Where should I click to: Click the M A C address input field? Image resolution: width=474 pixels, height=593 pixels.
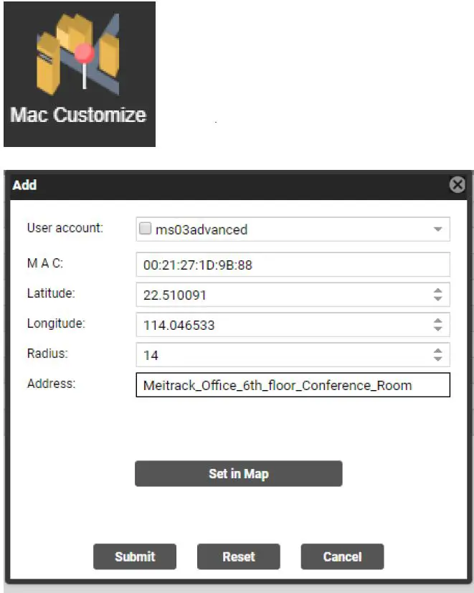pyautogui.click(x=292, y=265)
